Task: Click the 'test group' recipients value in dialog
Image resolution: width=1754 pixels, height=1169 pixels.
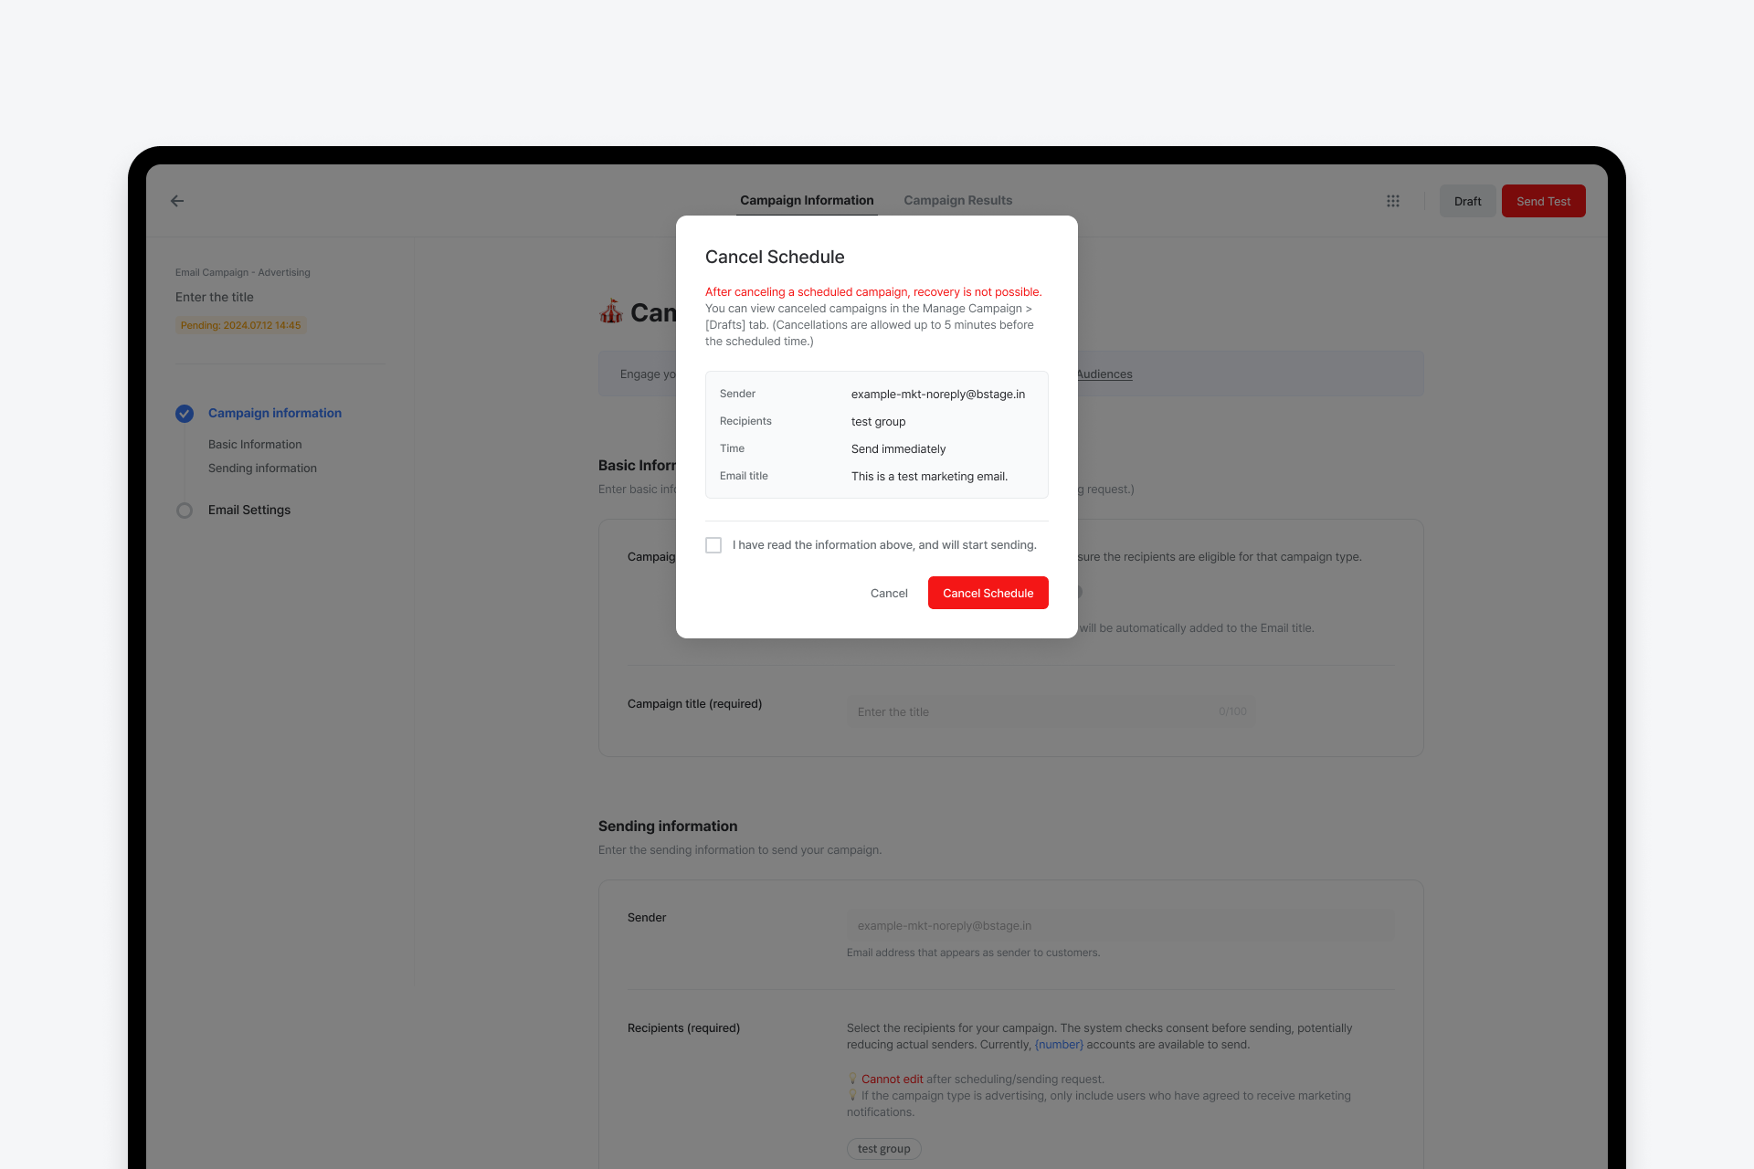Action: [878, 422]
